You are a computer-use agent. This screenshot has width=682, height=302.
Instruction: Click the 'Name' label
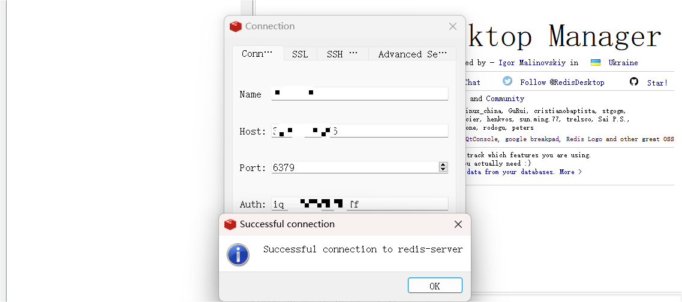(x=250, y=94)
